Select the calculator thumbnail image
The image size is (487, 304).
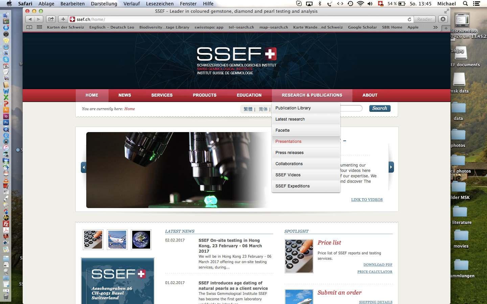tap(93, 239)
